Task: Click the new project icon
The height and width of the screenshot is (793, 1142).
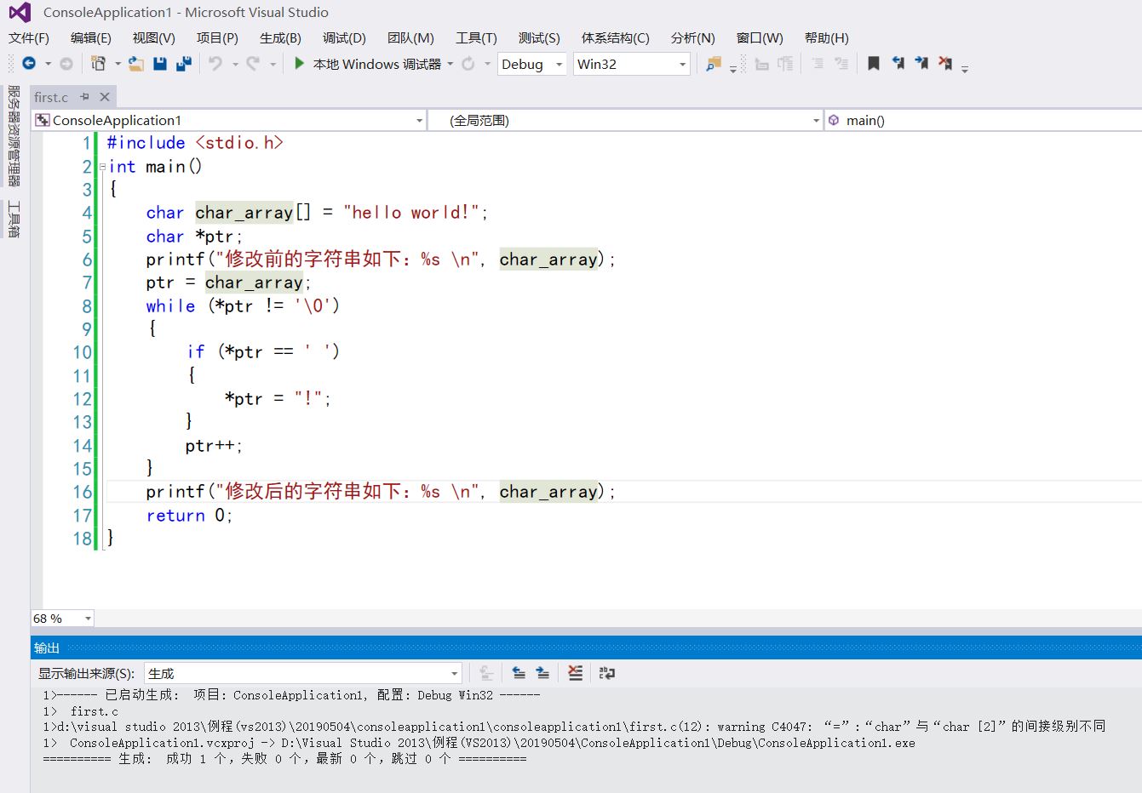Action: coord(99,64)
